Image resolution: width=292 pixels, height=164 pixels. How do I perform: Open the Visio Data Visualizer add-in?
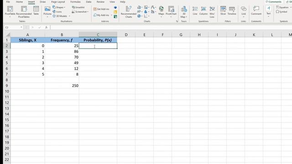click(115, 7)
